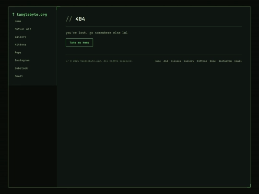Screen dimensions: 259x194
Task: Open the Classes footer link
Action: (176, 61)
